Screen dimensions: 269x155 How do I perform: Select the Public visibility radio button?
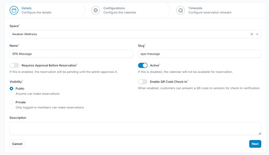[11, 89]
